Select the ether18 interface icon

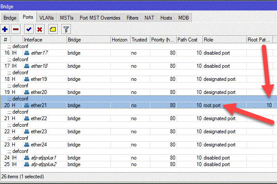click(x=27, y=66)
